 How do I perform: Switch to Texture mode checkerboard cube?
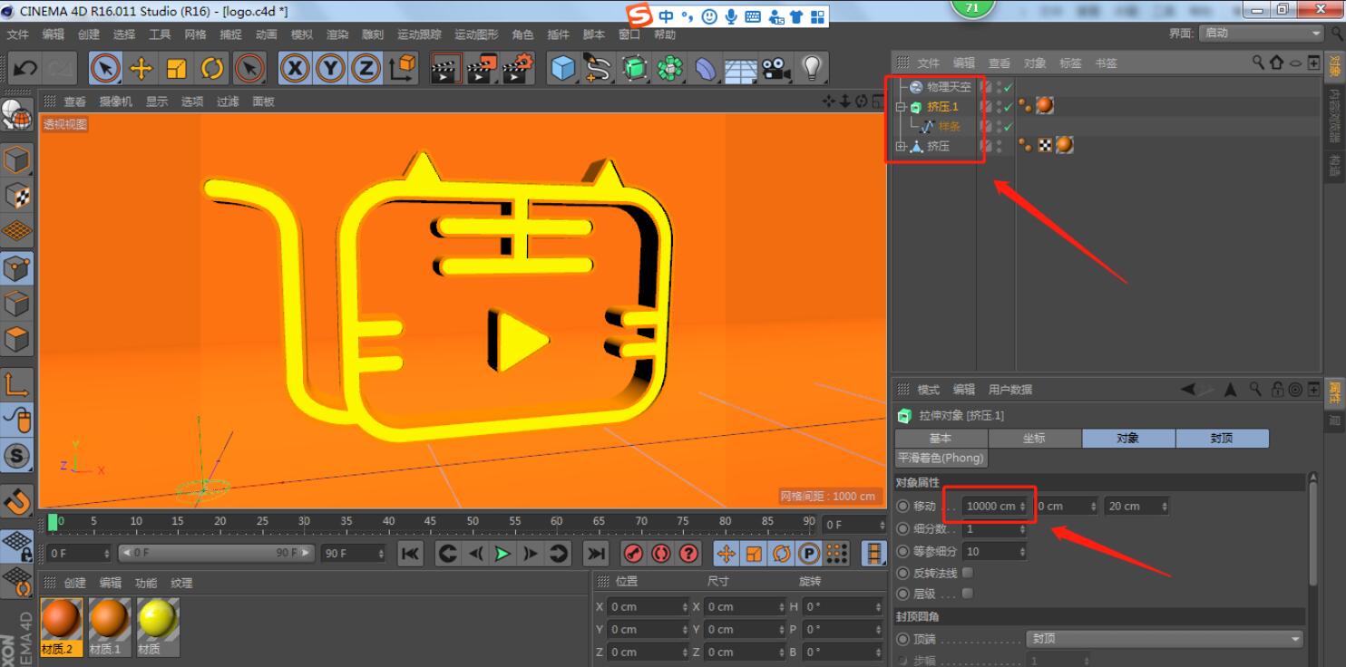[17, 196]
